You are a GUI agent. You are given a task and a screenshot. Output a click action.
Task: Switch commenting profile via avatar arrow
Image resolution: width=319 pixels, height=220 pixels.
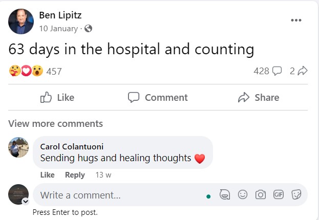[x=26, y=201]
